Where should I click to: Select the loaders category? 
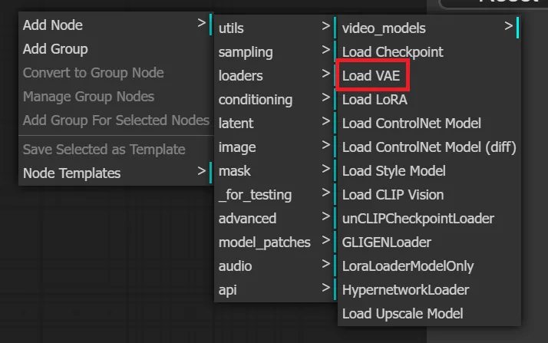[x=273, y=76]
